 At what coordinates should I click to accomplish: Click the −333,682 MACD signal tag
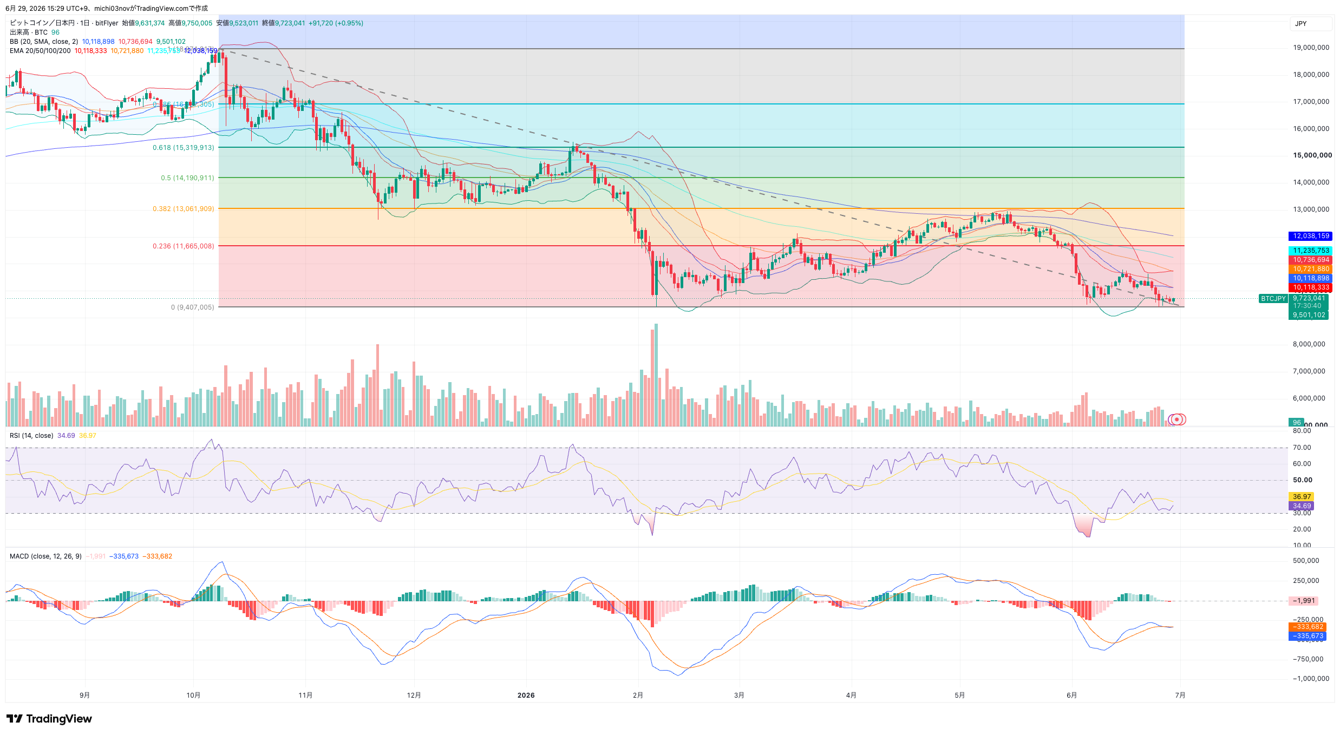(1308, 627)
